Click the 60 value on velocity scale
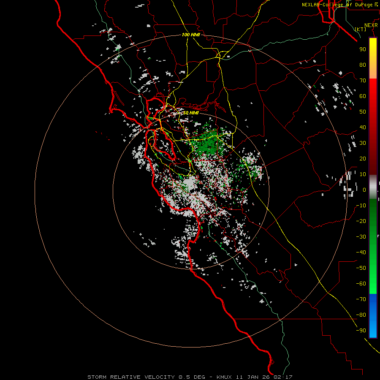 363,96
